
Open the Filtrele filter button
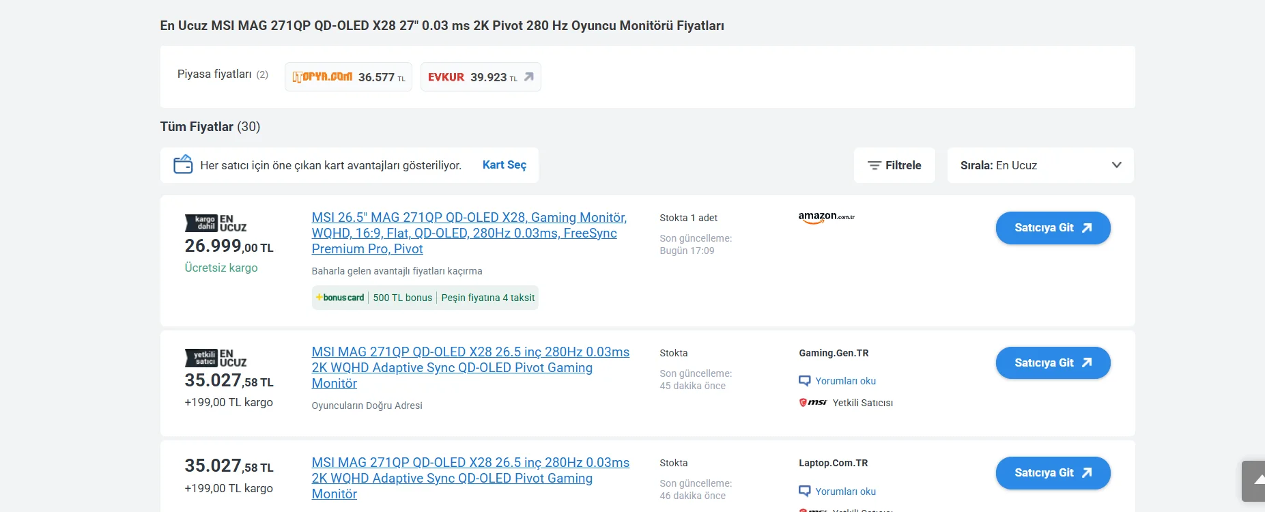894,165
